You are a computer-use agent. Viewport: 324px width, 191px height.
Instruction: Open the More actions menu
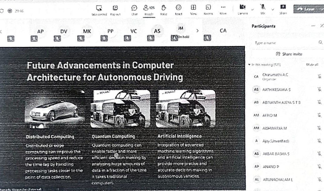pyautogui.click(x=223, y=8)
